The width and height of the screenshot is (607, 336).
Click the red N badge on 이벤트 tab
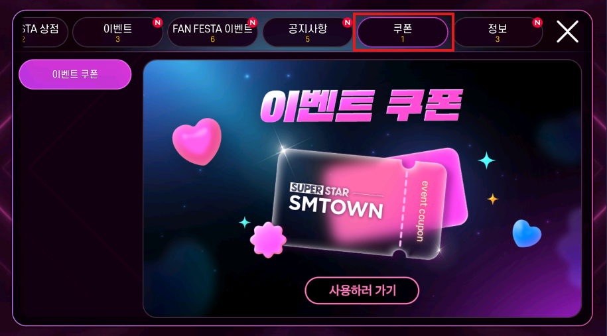click(157, 23)
